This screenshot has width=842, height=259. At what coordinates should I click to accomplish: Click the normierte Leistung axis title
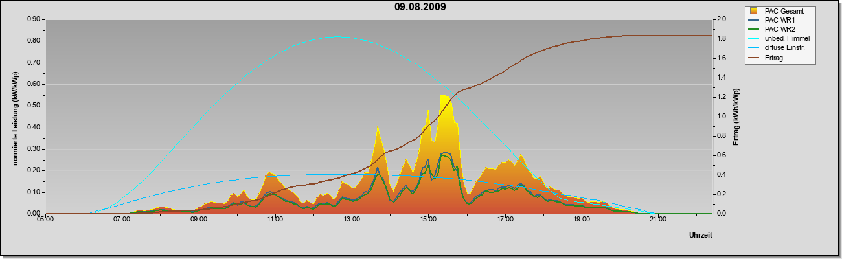[x=15, y=118]
